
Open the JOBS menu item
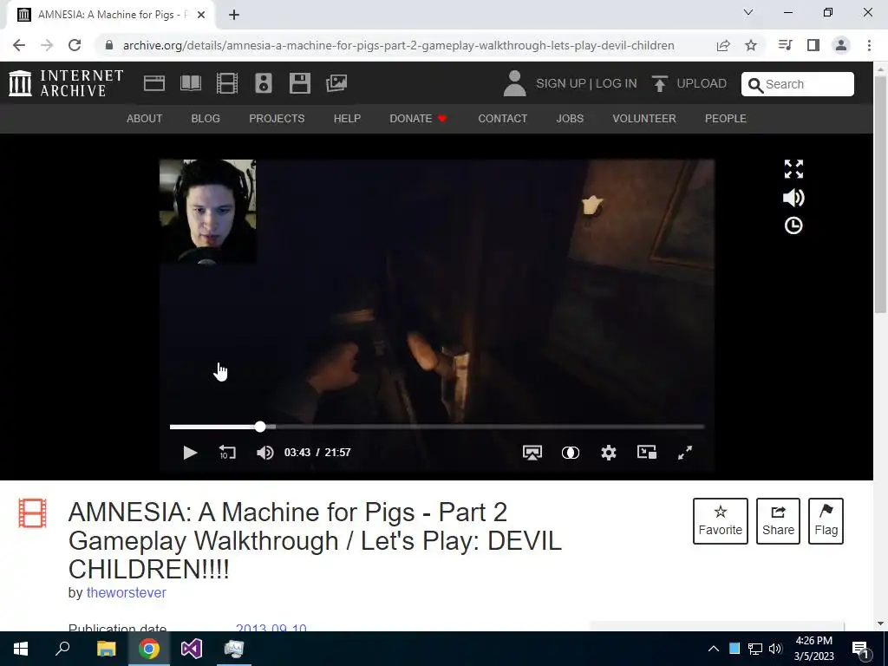point(570,118)
